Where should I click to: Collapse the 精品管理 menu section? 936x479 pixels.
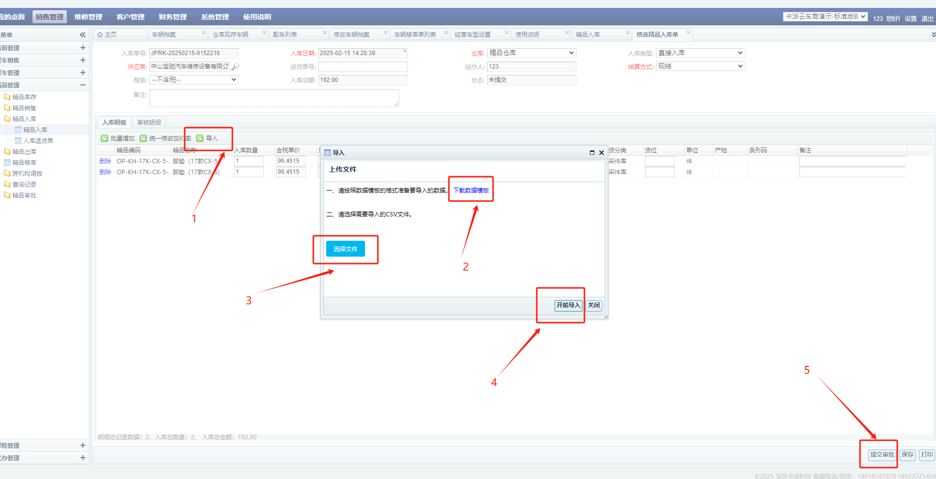point(82,85)
